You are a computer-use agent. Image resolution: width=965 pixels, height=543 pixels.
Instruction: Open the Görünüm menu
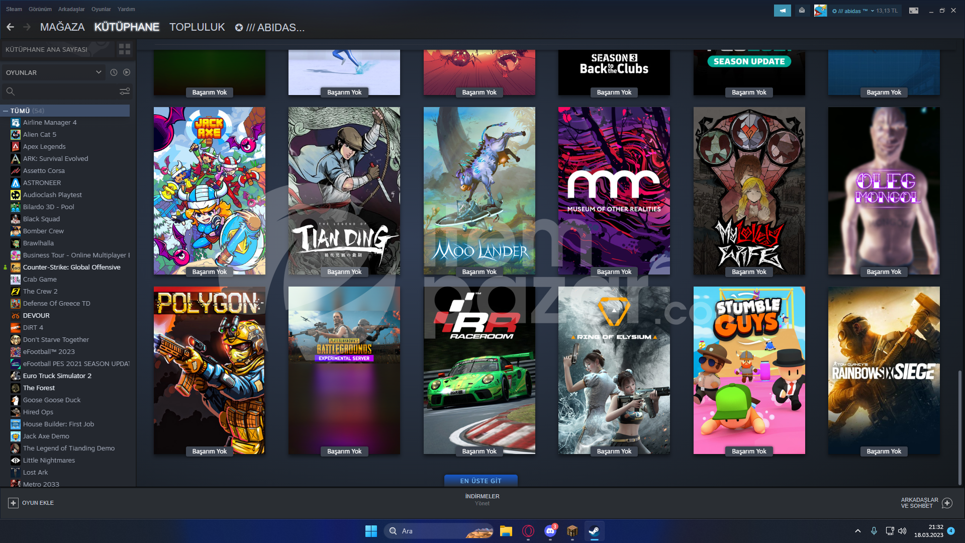[x=40, y=9]
